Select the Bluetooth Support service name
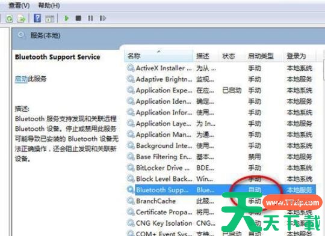This screenshot has width=325, height=236. (x=162, y=190)
